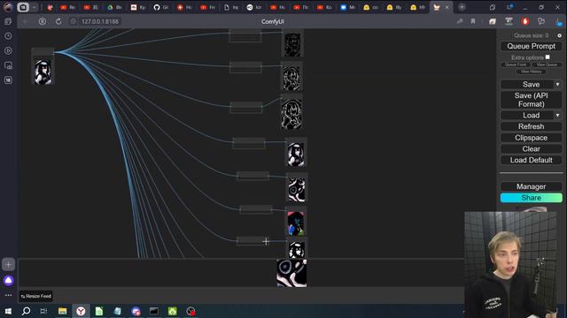Load a workflow with Load button
This screenshot has height=318, width=567.
[x=527, y=116]
